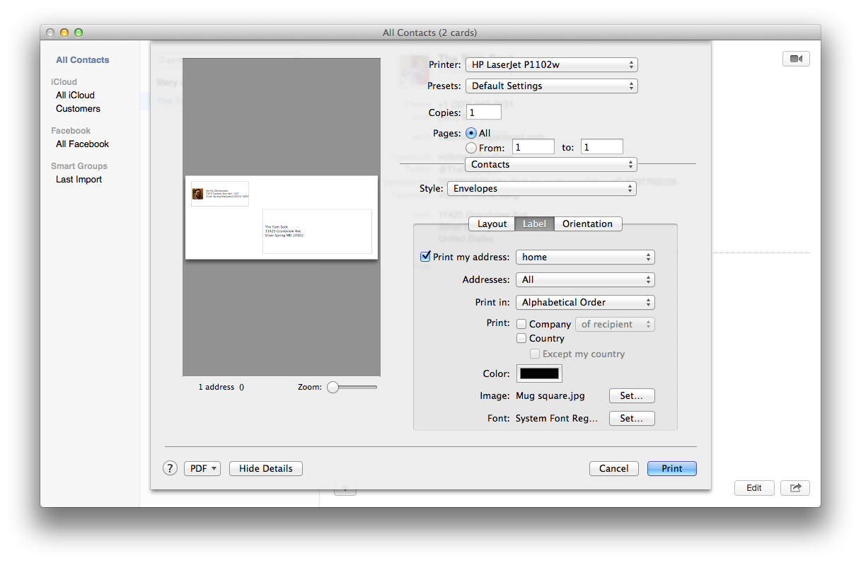Click the Copies input field

point(483,112)
